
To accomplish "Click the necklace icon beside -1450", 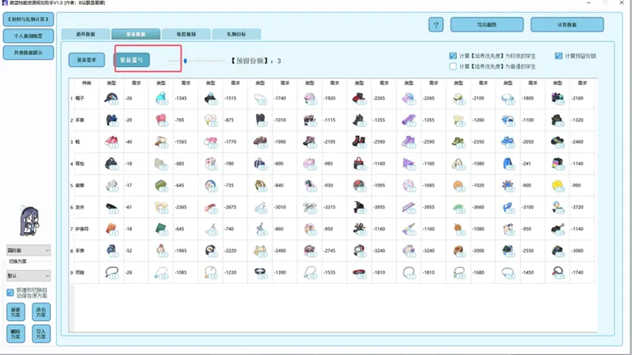I will point(508,273).
